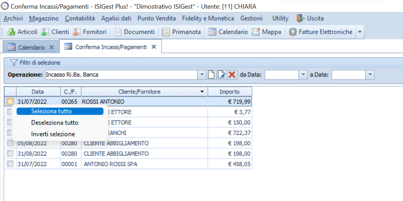Expand the Operazione dropdown list
403x201 pixels.
202,75
